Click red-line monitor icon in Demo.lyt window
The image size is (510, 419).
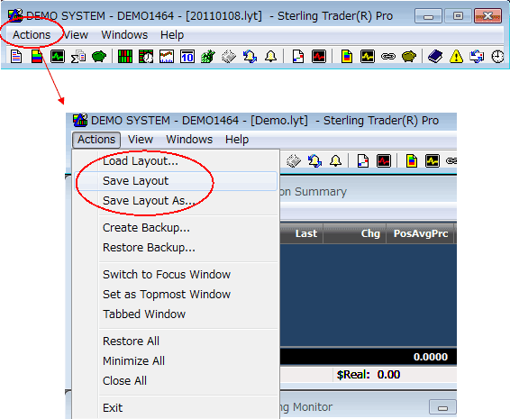pos(384,161)
